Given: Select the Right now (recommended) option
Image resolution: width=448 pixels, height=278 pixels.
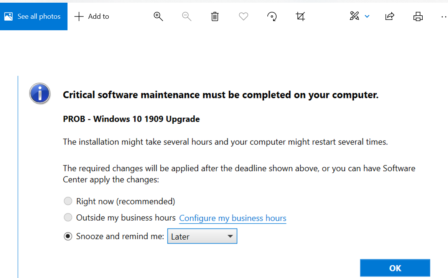Looking at the screenshot, I should (x=68, y=201).
